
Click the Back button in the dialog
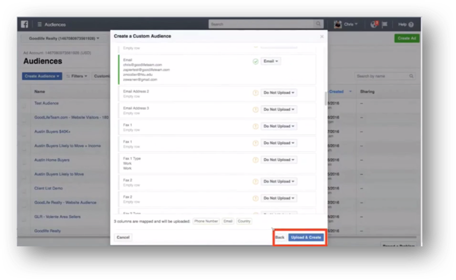click(280, 238)
